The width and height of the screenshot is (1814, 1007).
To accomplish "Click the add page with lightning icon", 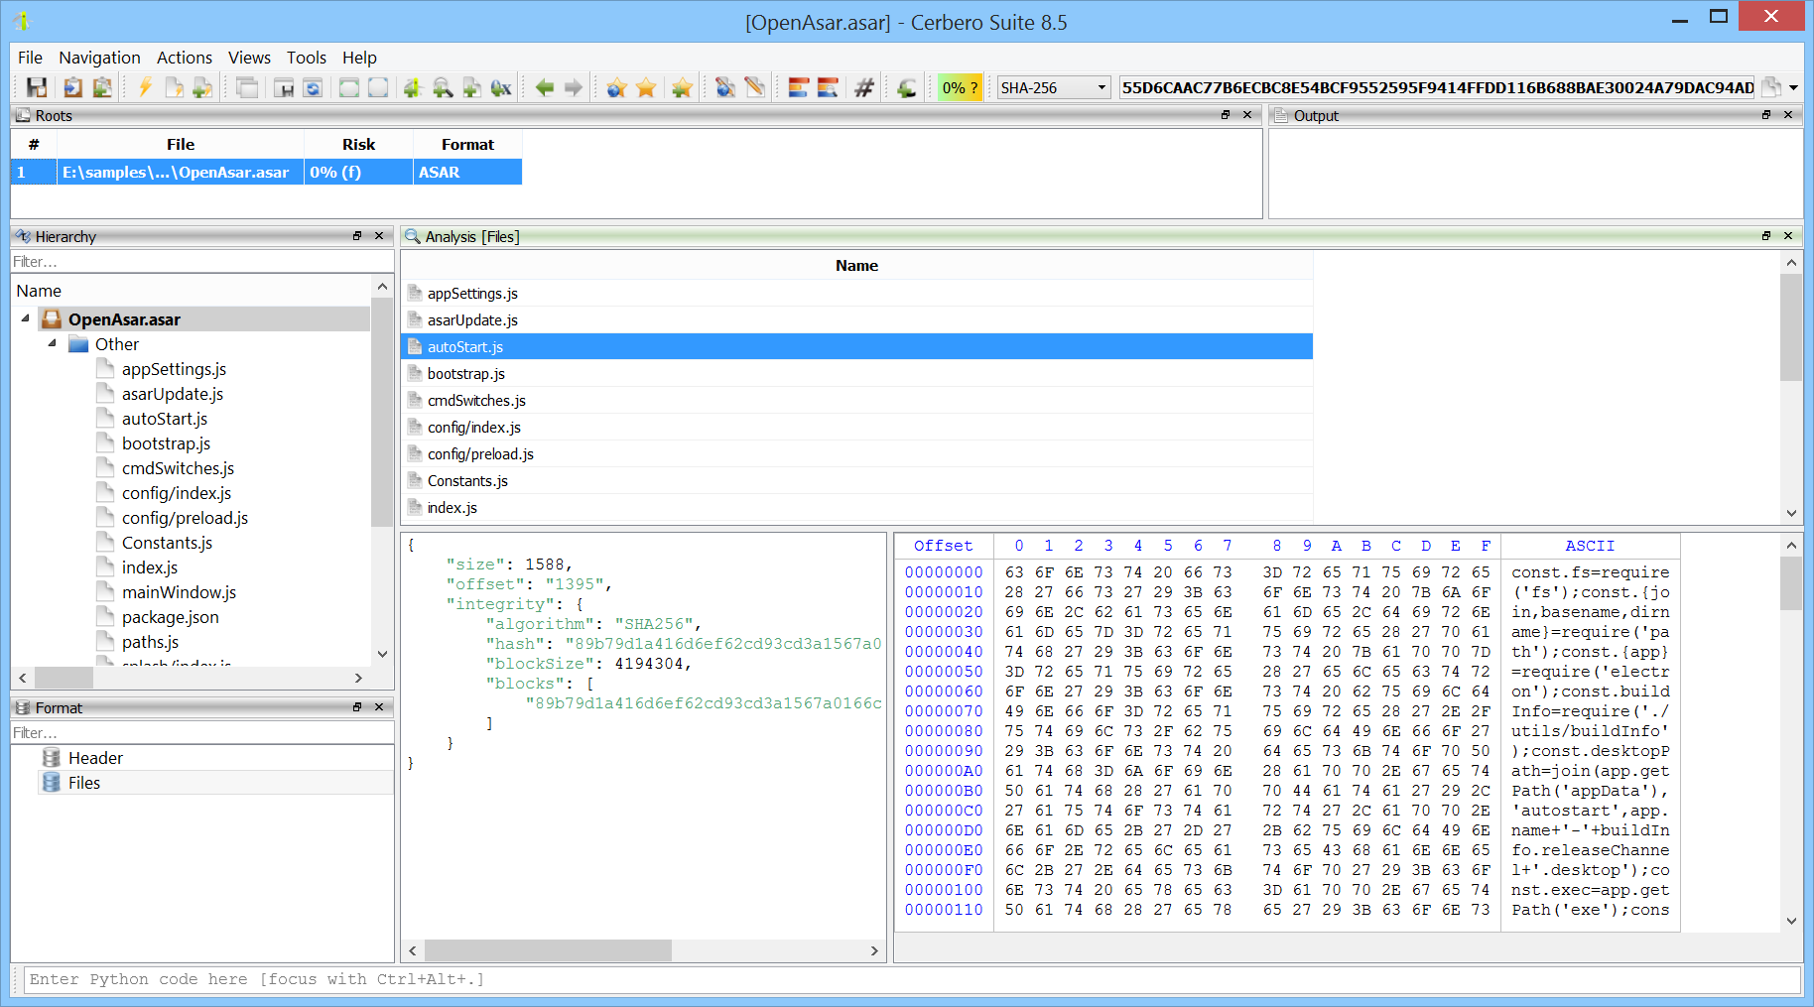I will tap(202, 87).
